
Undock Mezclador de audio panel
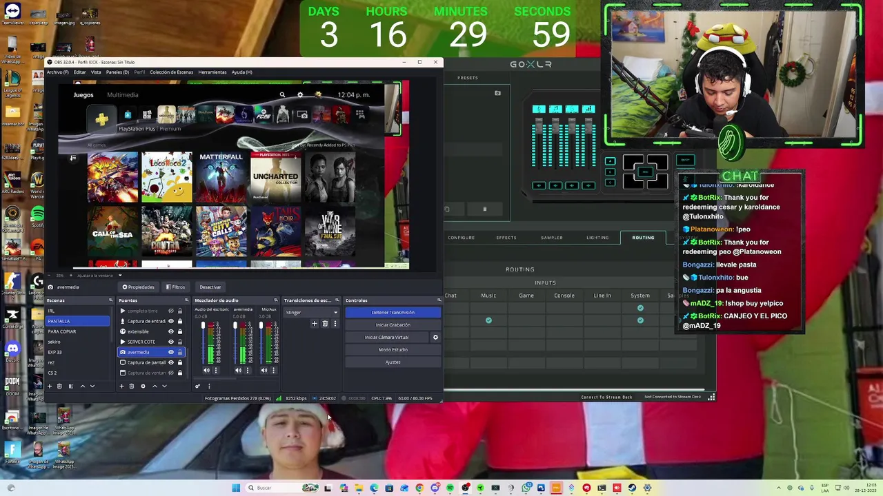point(276,300)
